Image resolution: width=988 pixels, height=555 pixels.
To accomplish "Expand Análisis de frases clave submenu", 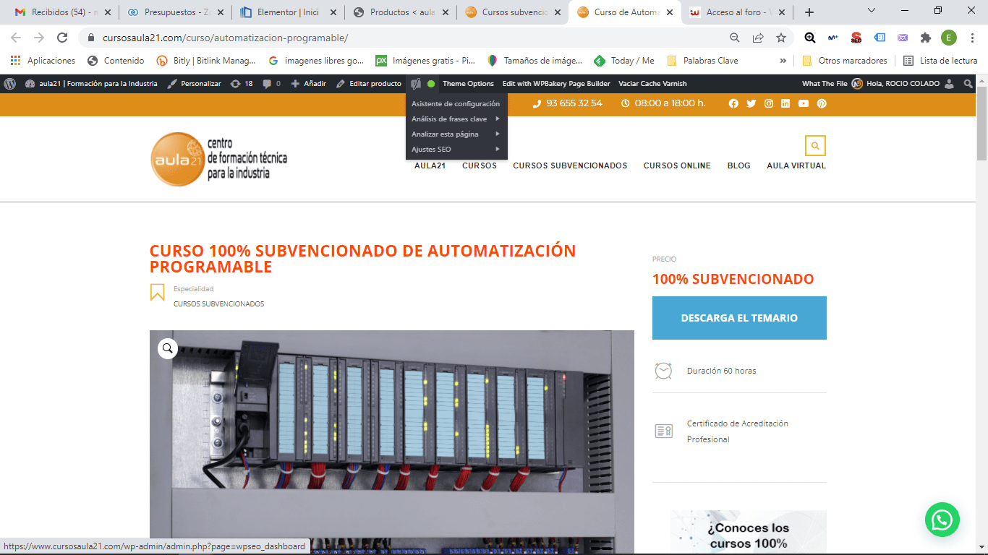I will coord(456,119).
